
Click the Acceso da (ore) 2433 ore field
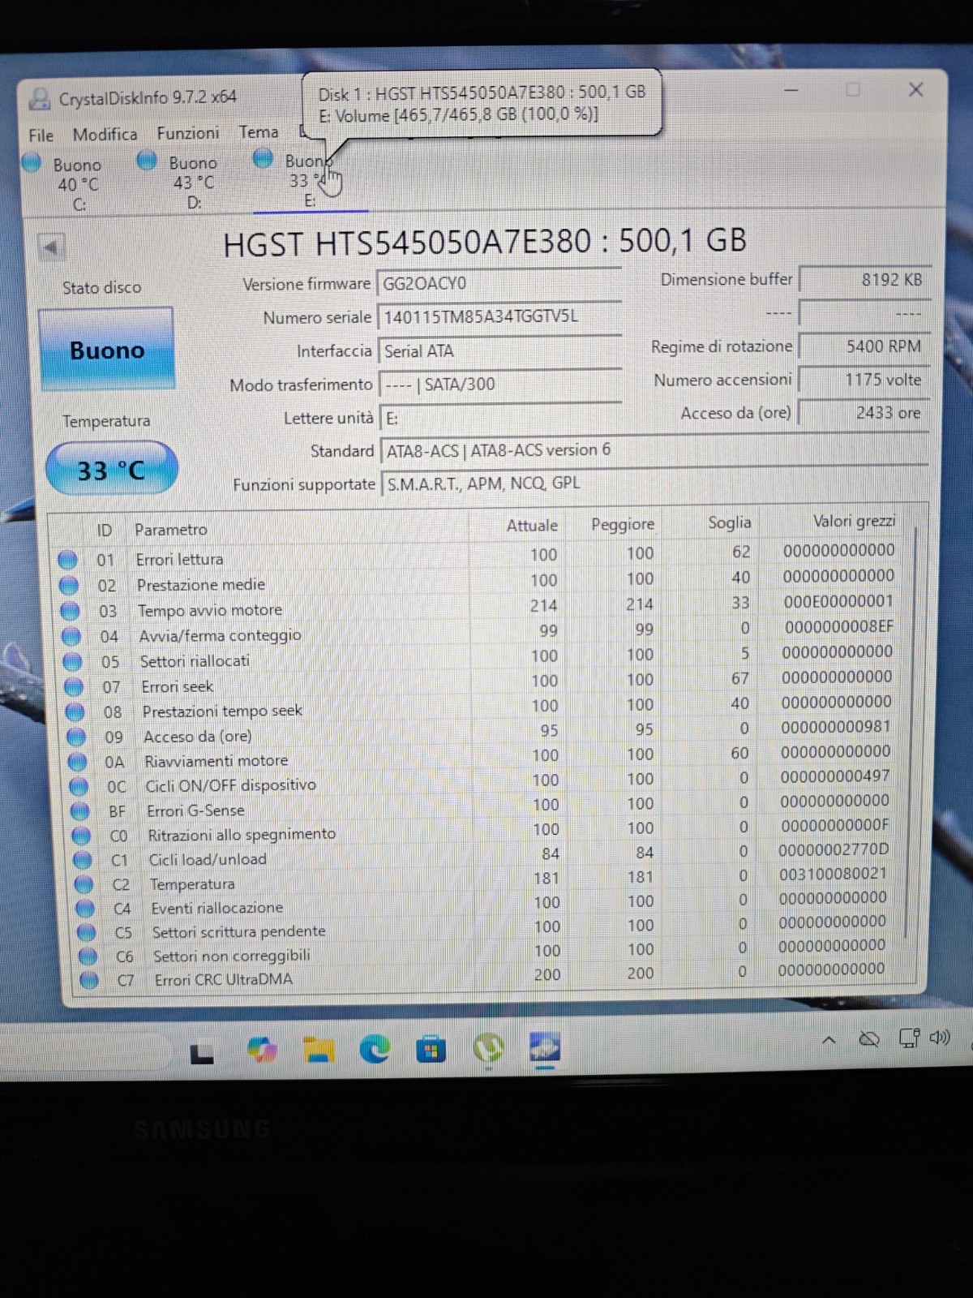pyautogui.click(x=864, y=413)
